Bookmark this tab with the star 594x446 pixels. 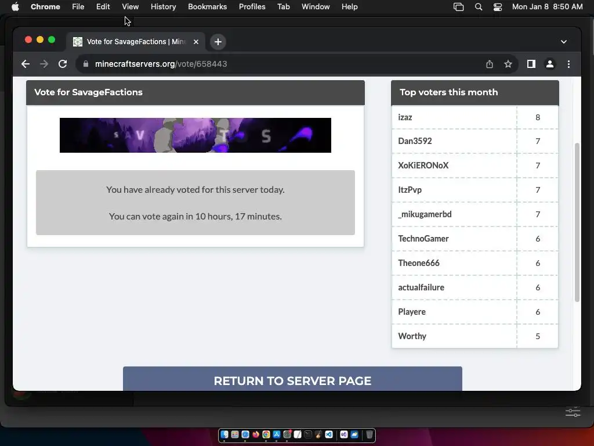[508, 64]
